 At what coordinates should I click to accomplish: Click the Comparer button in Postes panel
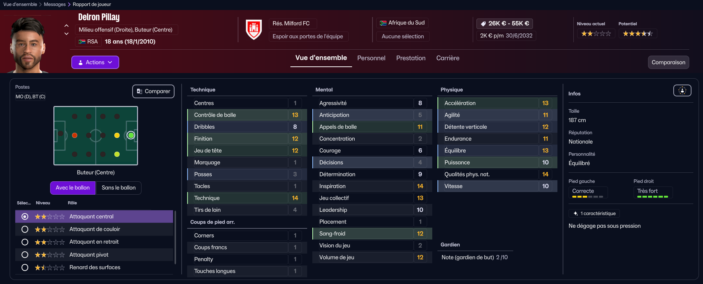(153, 92)
